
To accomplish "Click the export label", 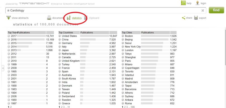I will (x=202, y=18).
